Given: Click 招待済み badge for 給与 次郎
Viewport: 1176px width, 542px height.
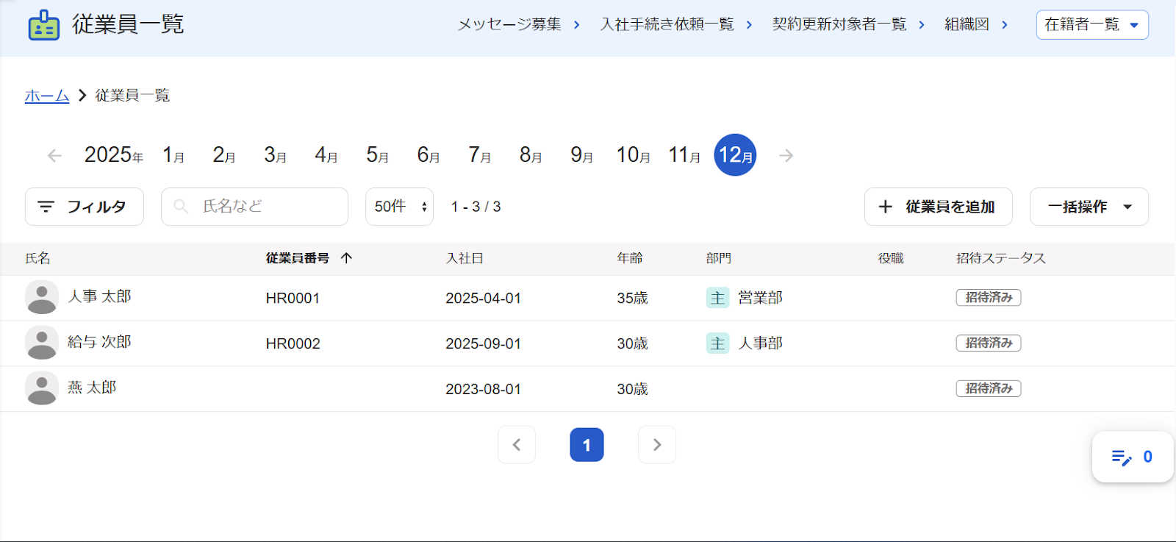Looking at the screenshot, I should coord(989,343).
